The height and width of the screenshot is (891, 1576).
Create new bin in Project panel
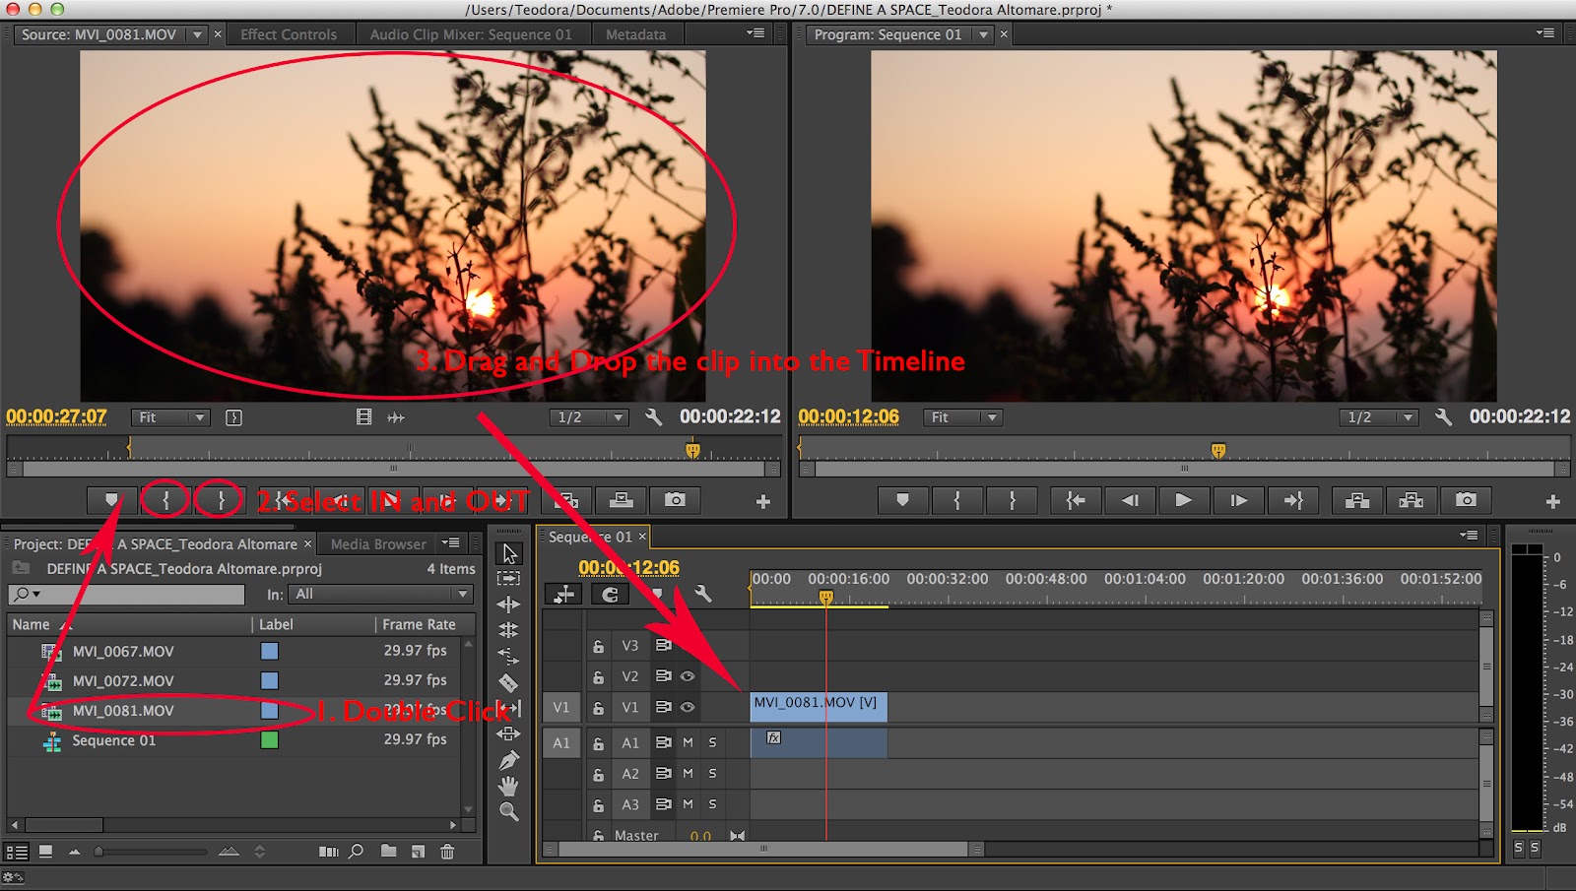(389, 851)
